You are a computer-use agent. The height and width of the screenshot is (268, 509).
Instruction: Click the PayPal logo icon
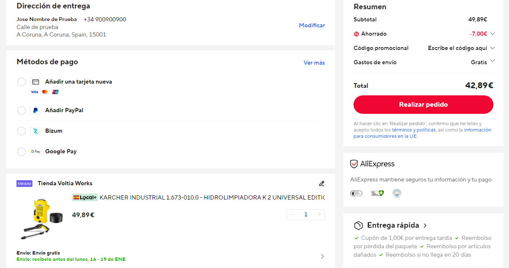tap(36, 110)
